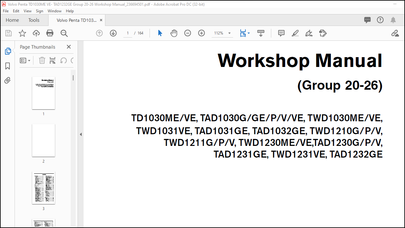This screenshot has width=405, height=228.
Task: Close the Page Thumbnails panel
Action: 69,47
